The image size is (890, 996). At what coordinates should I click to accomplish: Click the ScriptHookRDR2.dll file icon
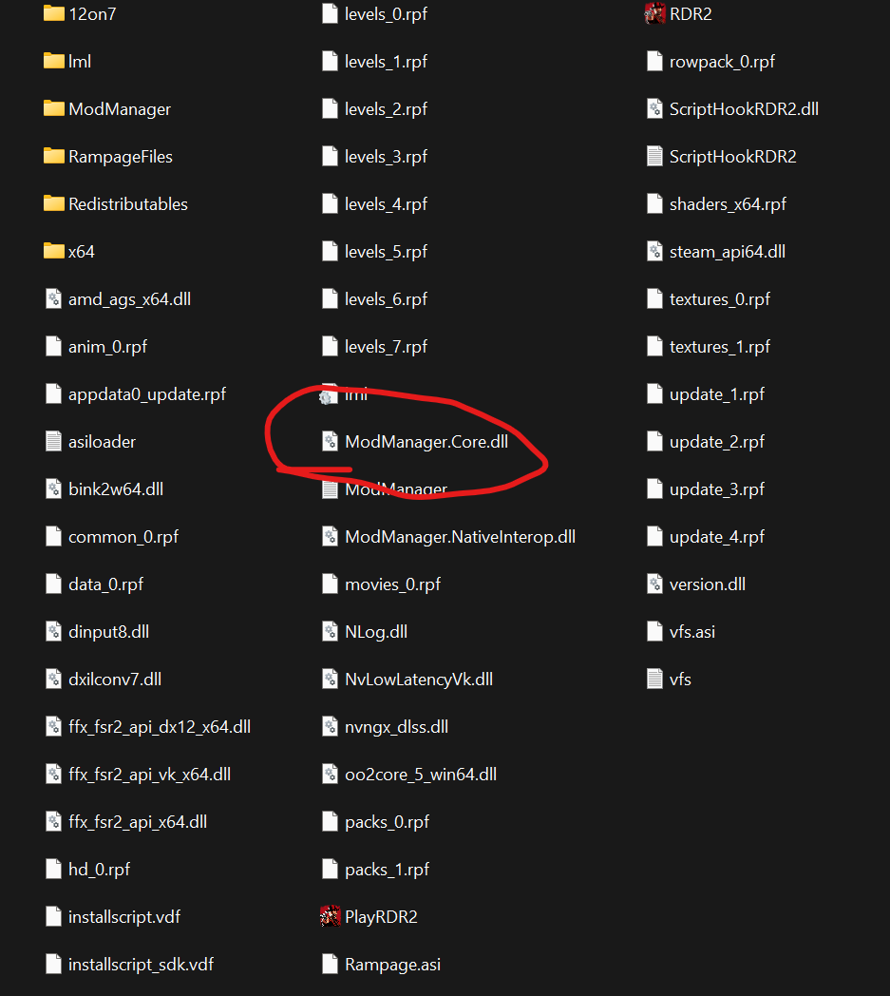[x=654, y=108]
